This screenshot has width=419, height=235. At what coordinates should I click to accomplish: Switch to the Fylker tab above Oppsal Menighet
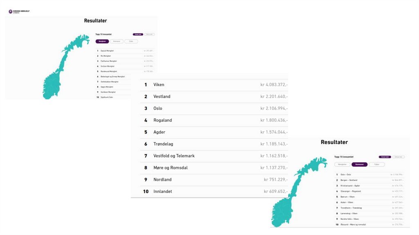pyautogui.click(x=131, y=41)
